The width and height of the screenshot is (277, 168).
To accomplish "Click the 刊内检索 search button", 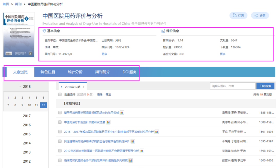I will coord(265,86).
